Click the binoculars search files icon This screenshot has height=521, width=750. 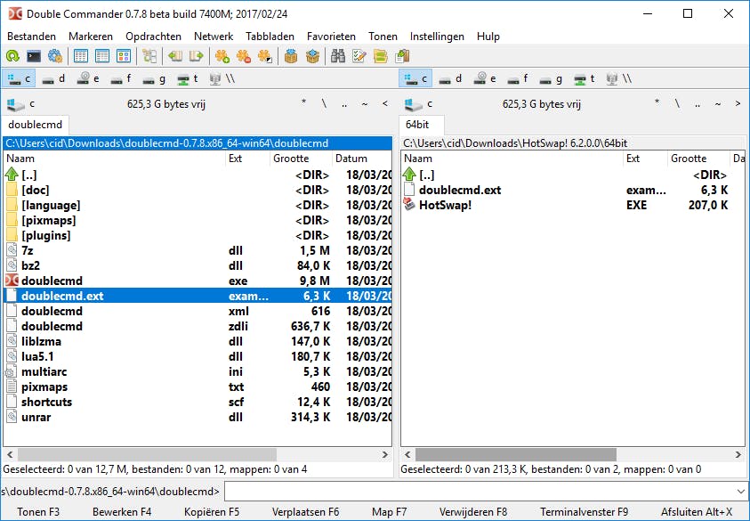(338, 56)
